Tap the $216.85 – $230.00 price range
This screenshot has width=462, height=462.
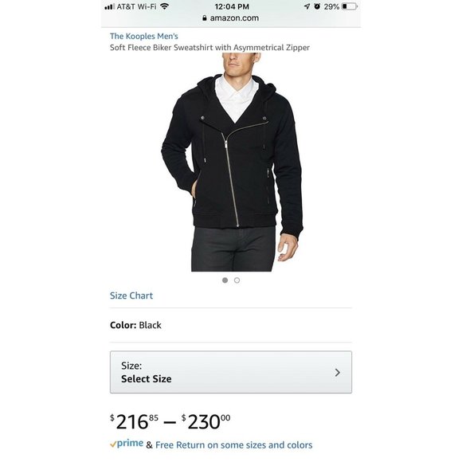(170, 422)
